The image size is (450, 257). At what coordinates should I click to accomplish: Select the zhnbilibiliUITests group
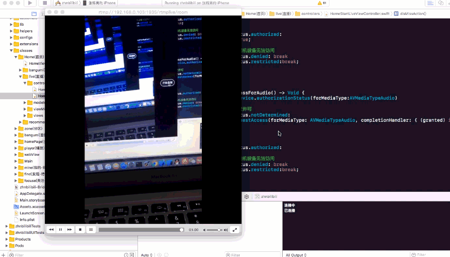[27, 233]
